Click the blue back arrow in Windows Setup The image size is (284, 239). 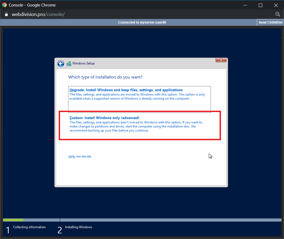click(61, 64)
